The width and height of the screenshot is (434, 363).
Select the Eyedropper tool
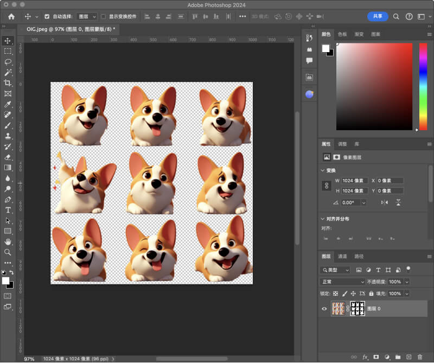click(8, 104)
